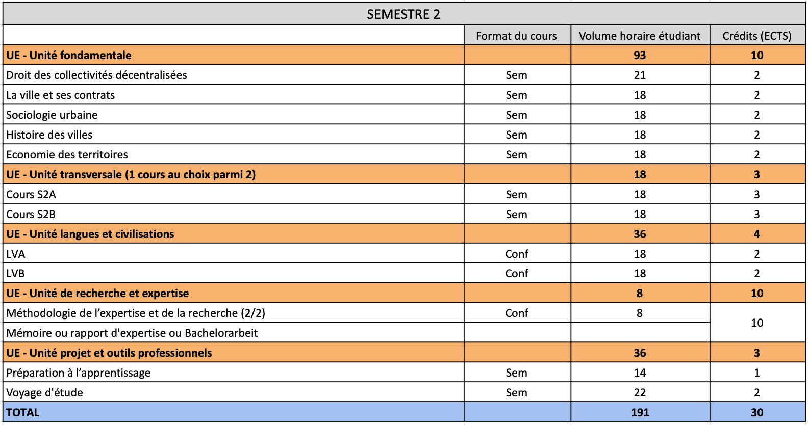The height and width of the screenshot is (425, 808).
Task: Select the 'Voyage d'étude' cell
Action: click(45, 392)
